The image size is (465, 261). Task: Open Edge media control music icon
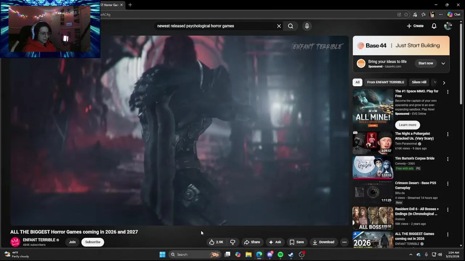tap(415, 14)
